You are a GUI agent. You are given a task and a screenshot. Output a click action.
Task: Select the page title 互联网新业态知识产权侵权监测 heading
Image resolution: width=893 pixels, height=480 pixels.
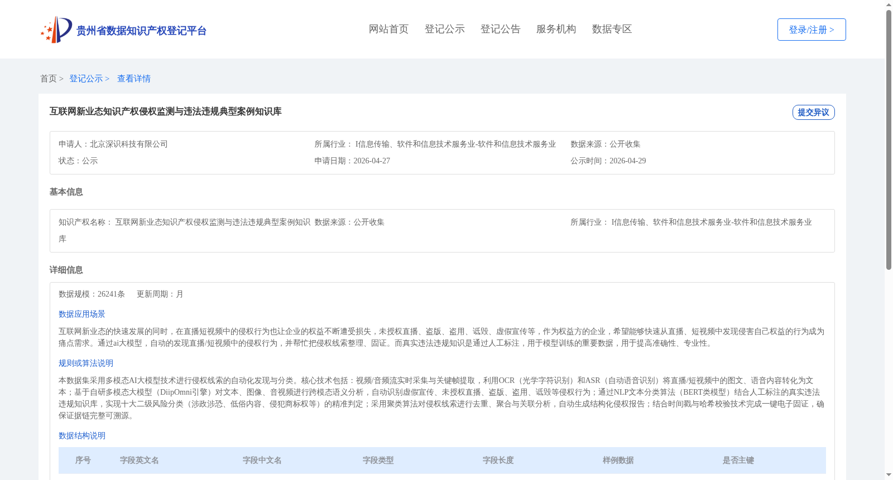point(166,111)
